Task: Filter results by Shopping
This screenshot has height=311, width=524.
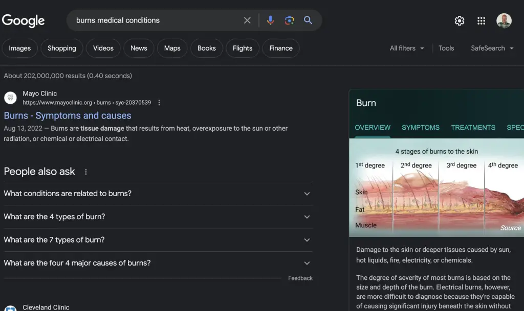Action: click(x=62, y=49)
